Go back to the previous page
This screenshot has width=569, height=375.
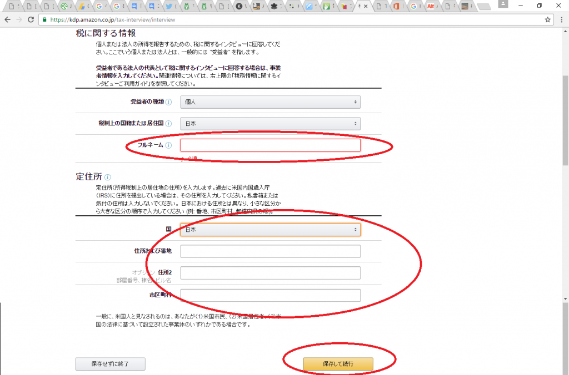8,19
